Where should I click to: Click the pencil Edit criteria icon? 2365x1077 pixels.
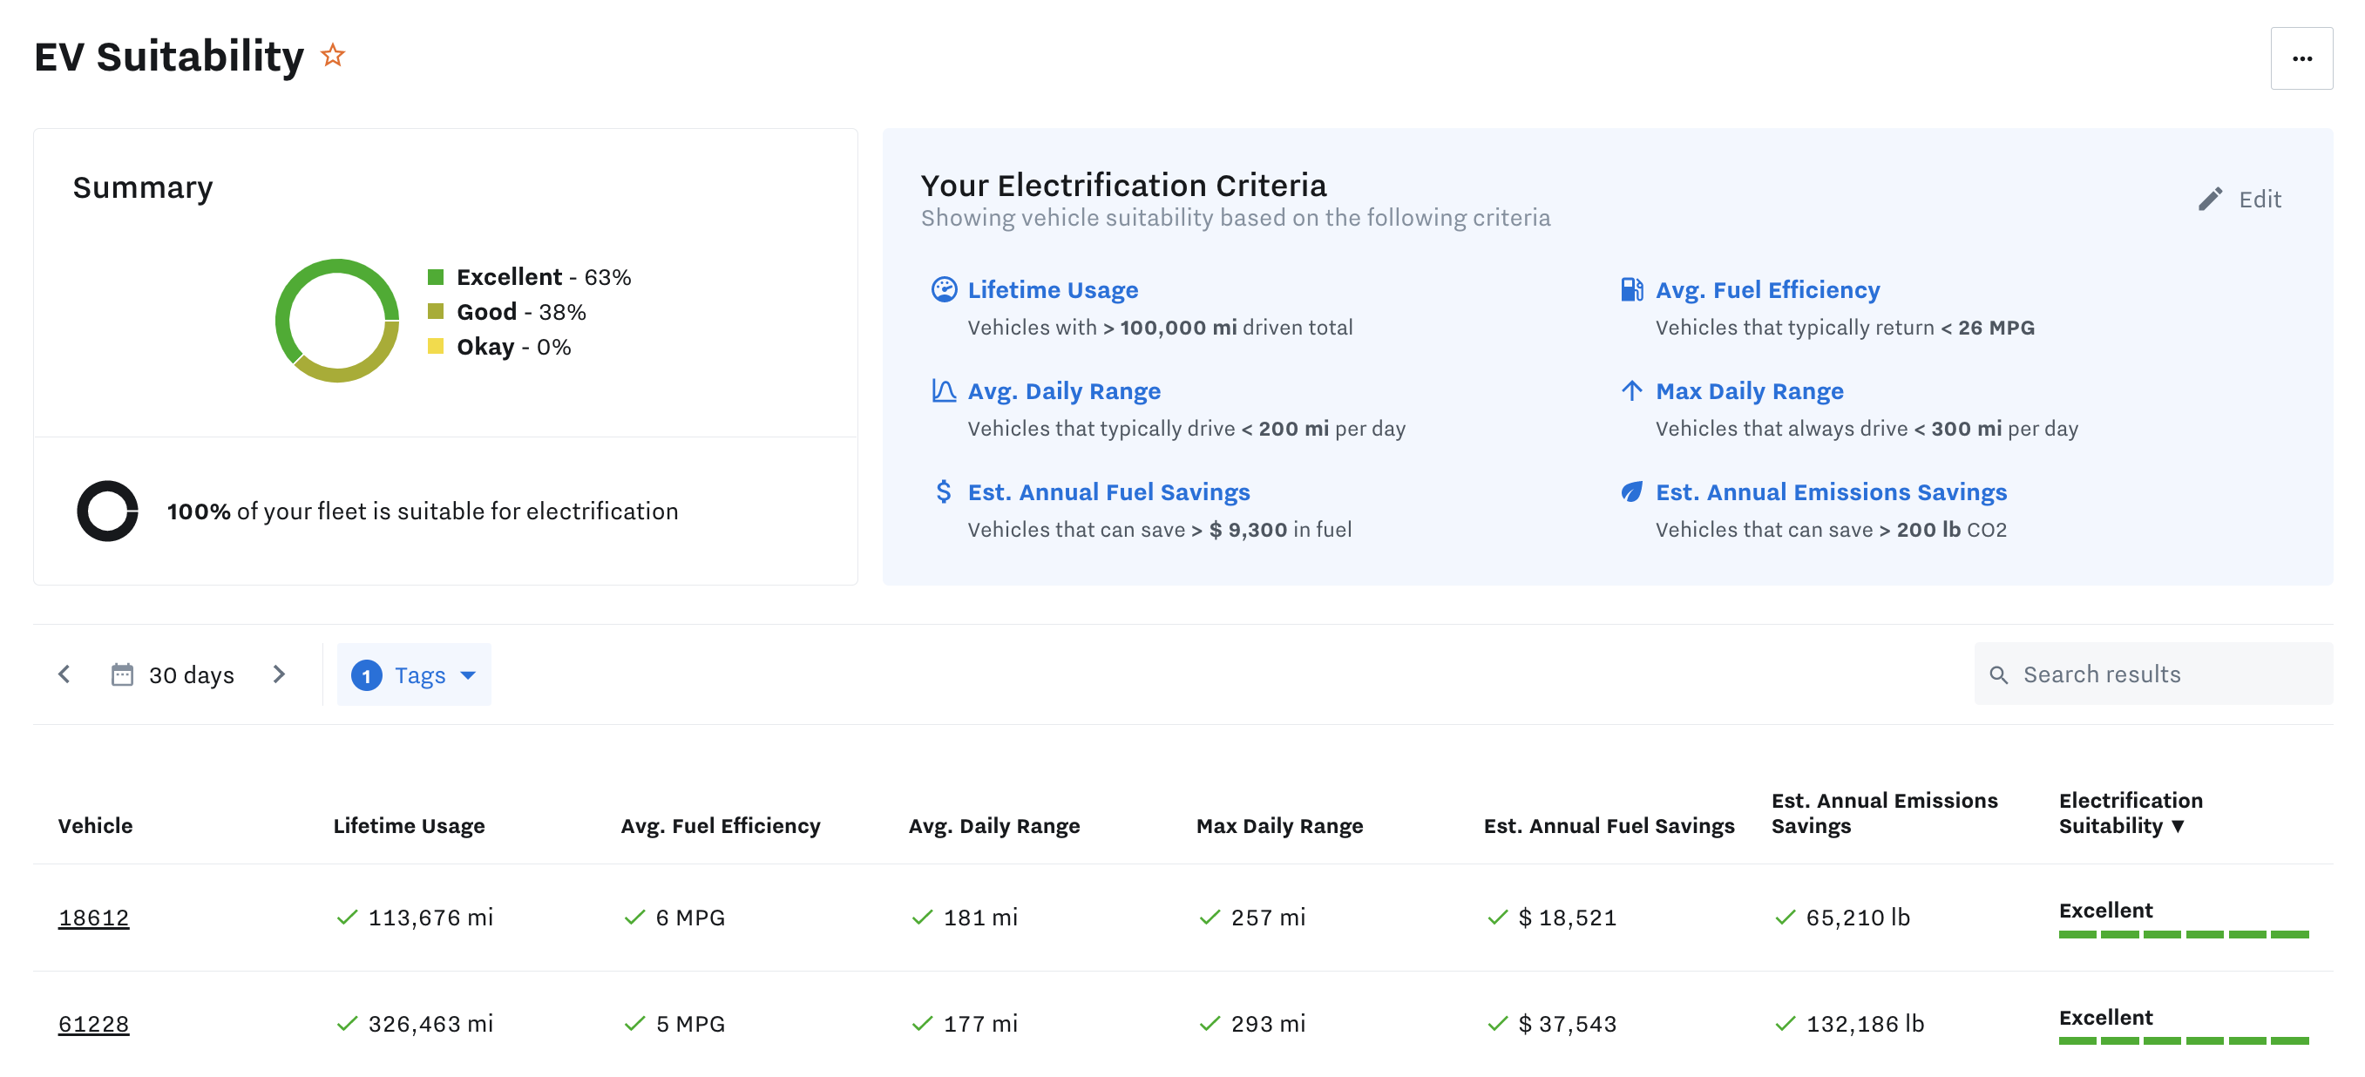[x=2210, y=200]
